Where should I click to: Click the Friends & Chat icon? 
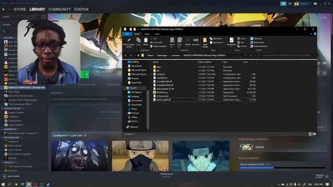coord(327,176)
